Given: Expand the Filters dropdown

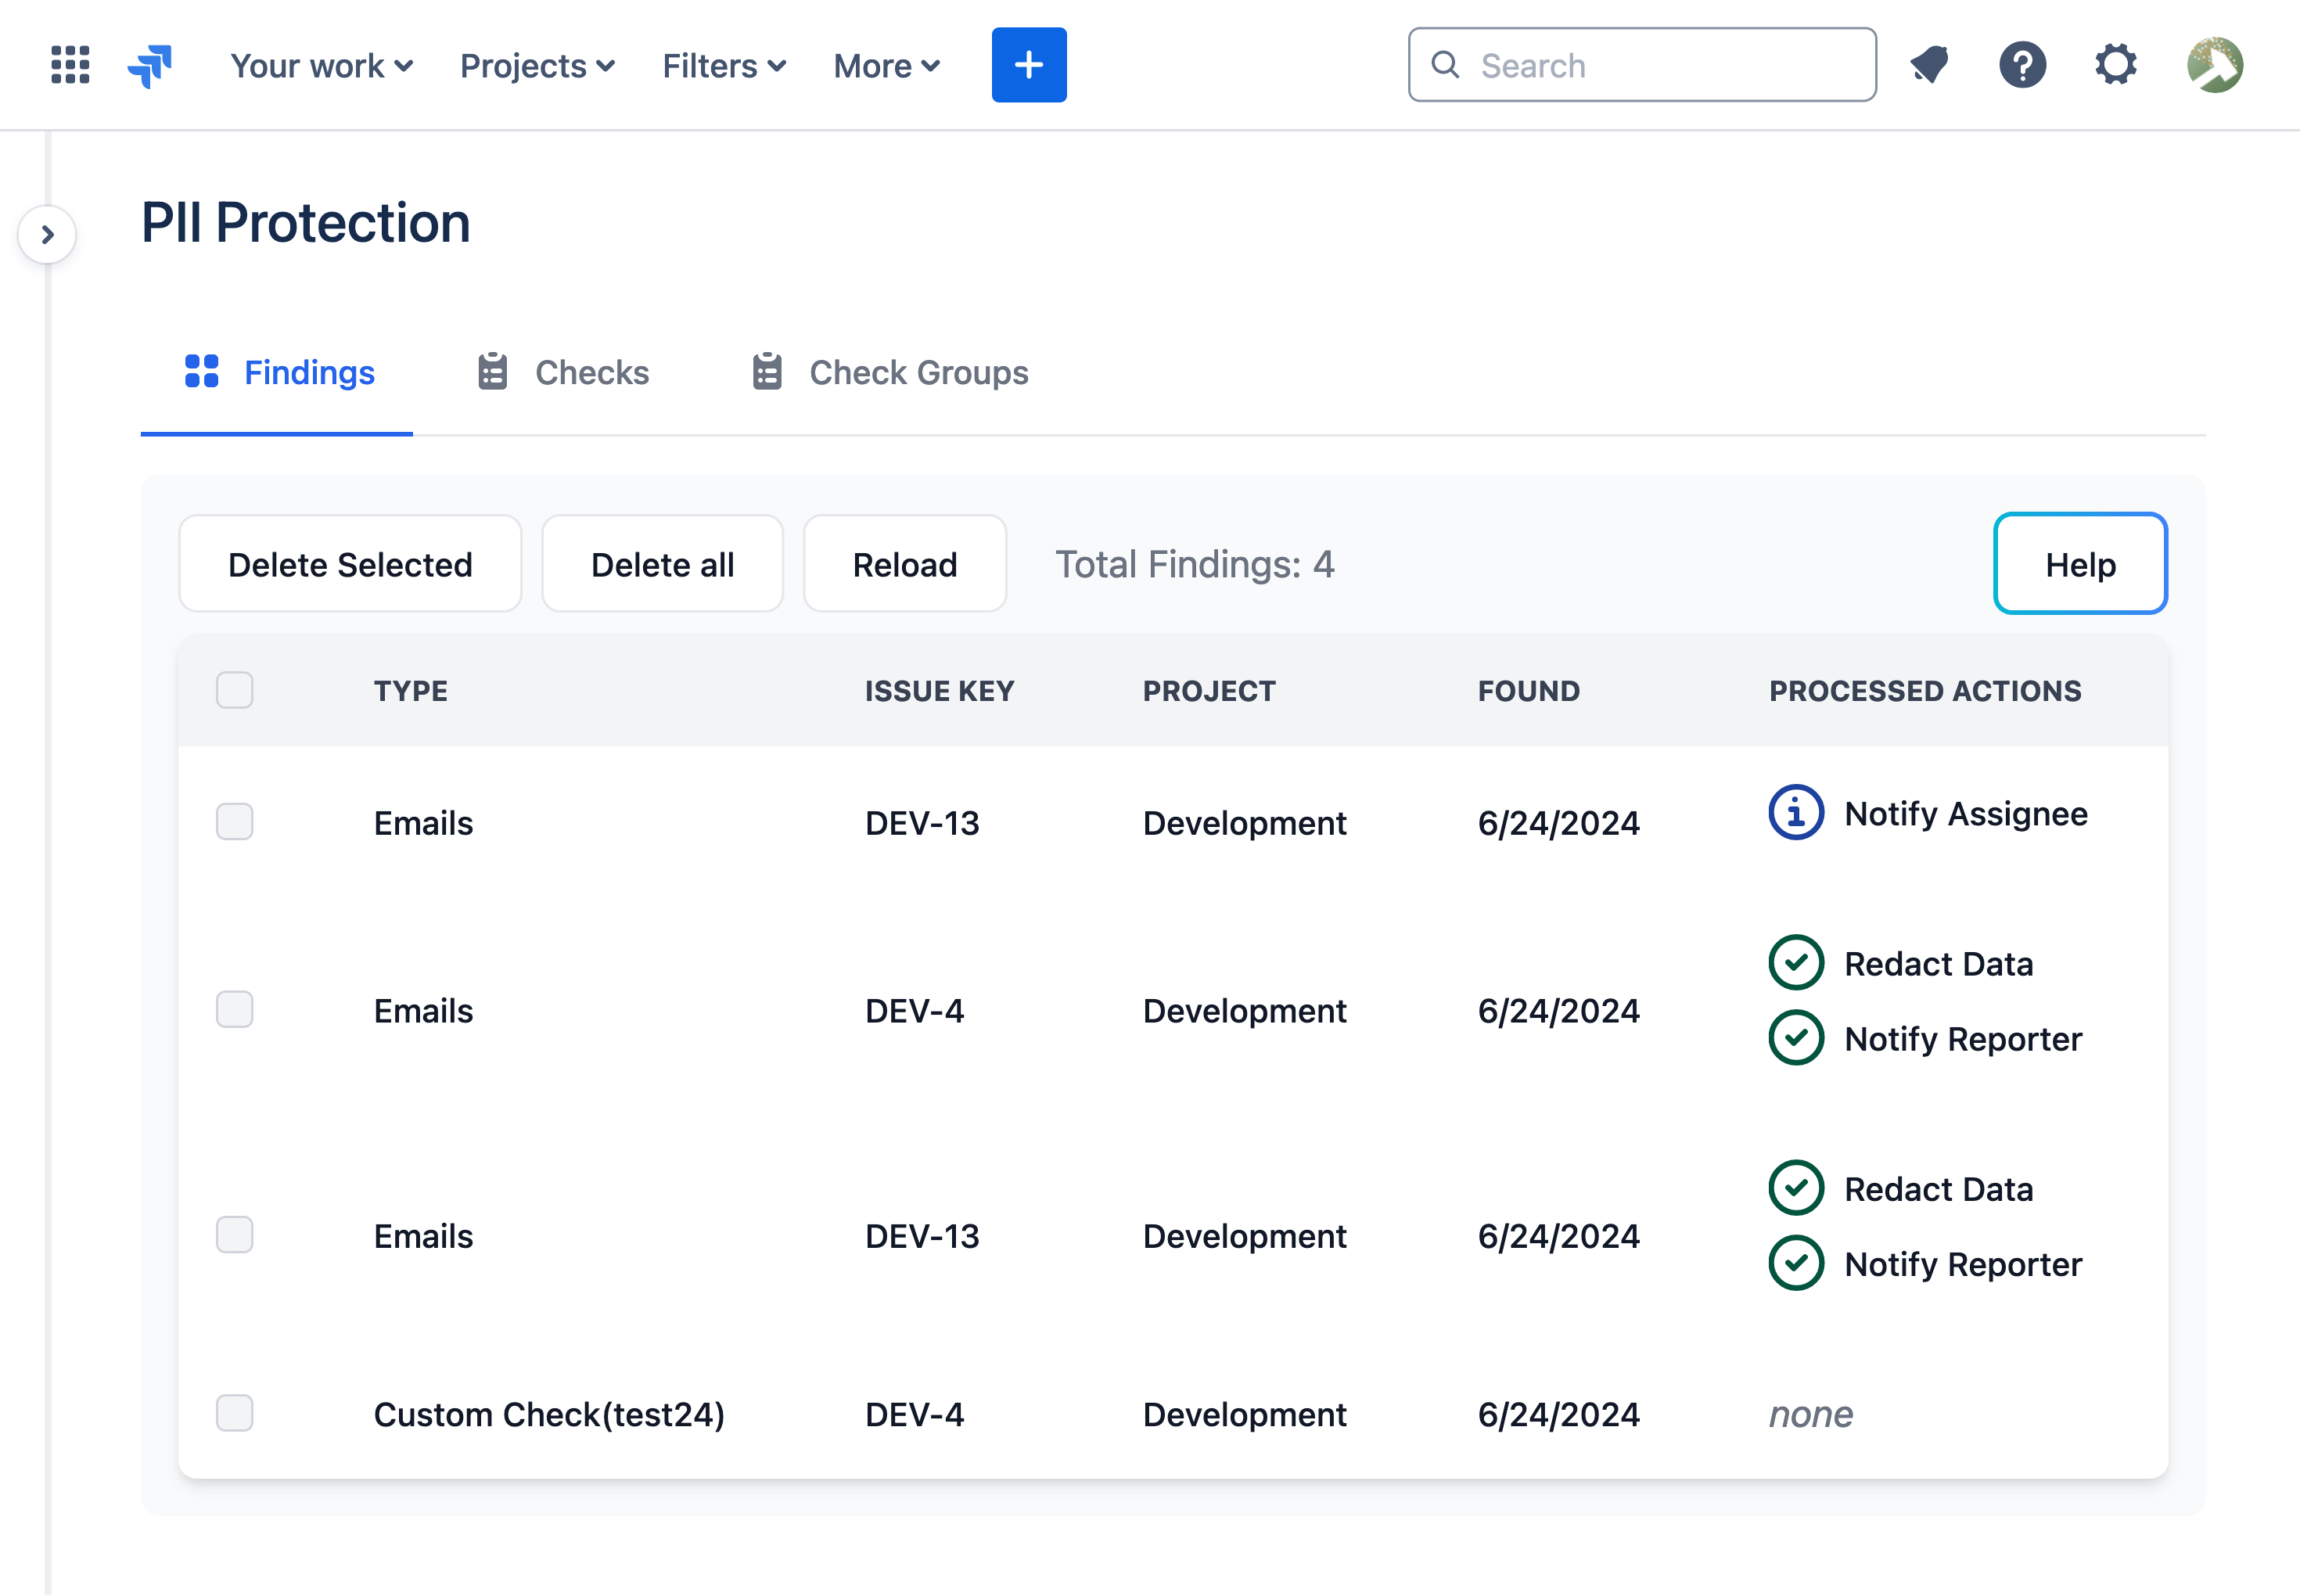Looking at the screenshot, I should 724,66.
